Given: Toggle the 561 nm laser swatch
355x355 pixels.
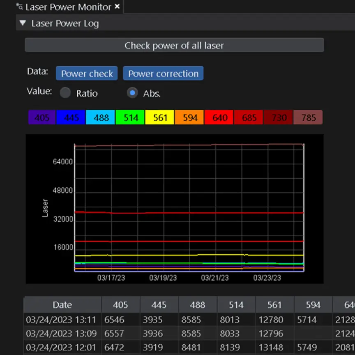Looking at the screenshot, I should click(x=160, y=118).
